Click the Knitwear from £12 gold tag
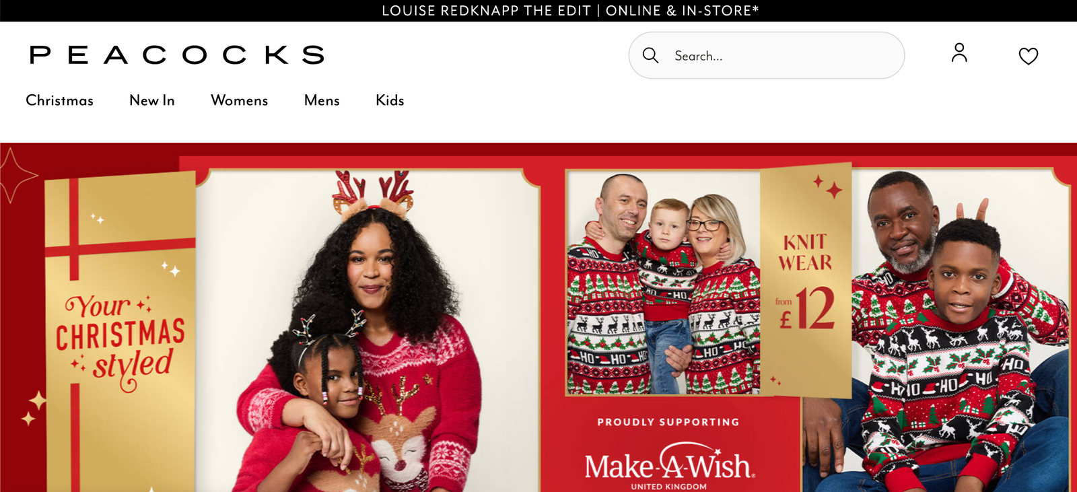Image resolution: width=1077 pixels, height=492 pixels. [x=806, y=279]
